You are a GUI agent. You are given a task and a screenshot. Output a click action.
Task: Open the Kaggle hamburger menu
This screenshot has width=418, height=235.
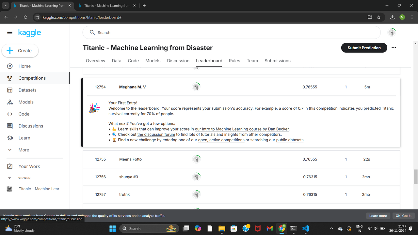(10, 33)
